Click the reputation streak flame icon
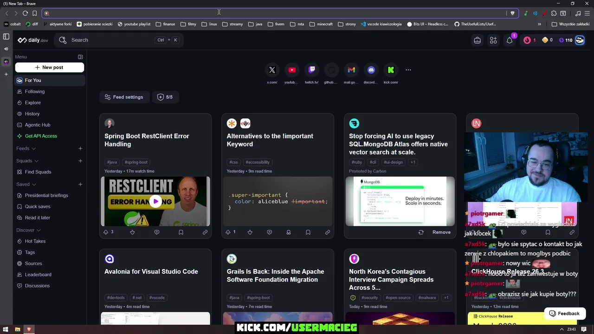The width and height of the screenshot is (594, 334). point(527,40)
